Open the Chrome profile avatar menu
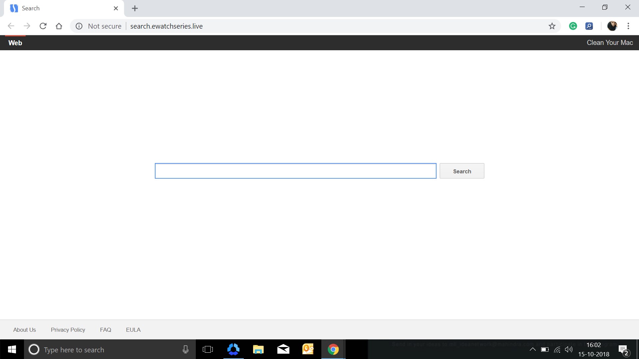Viewport: 639px width, 359px height. point(612,26)
